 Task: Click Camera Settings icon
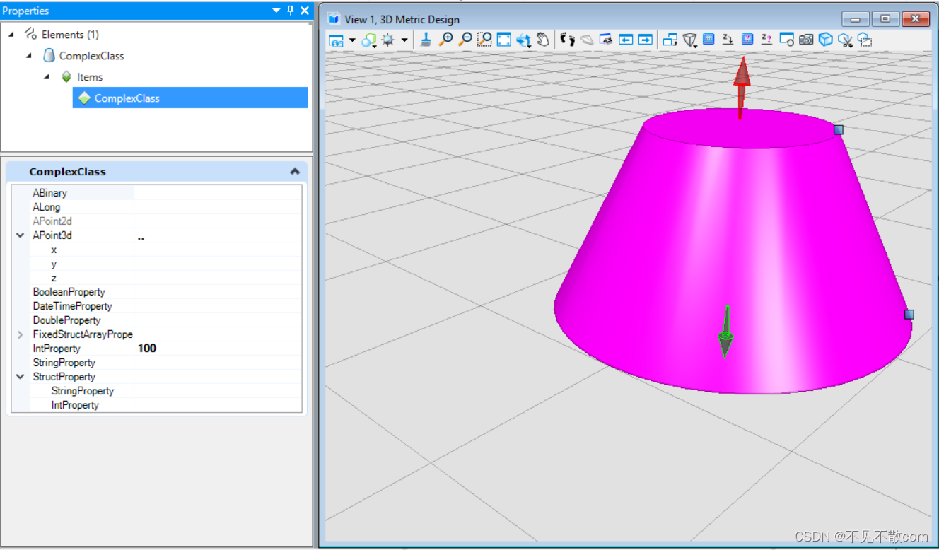806,40
